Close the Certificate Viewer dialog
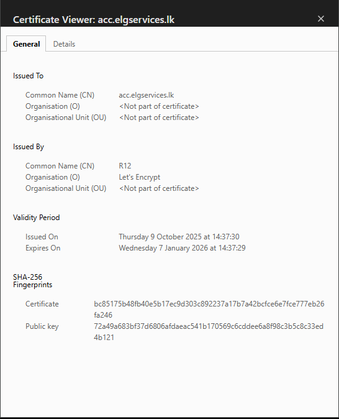 (321, 19)
